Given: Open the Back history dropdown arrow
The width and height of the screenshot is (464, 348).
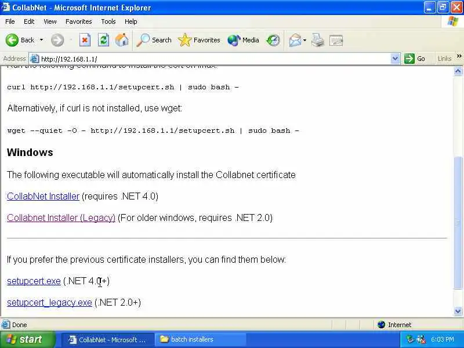Looking at the screenshot, I should pos(41,40).
